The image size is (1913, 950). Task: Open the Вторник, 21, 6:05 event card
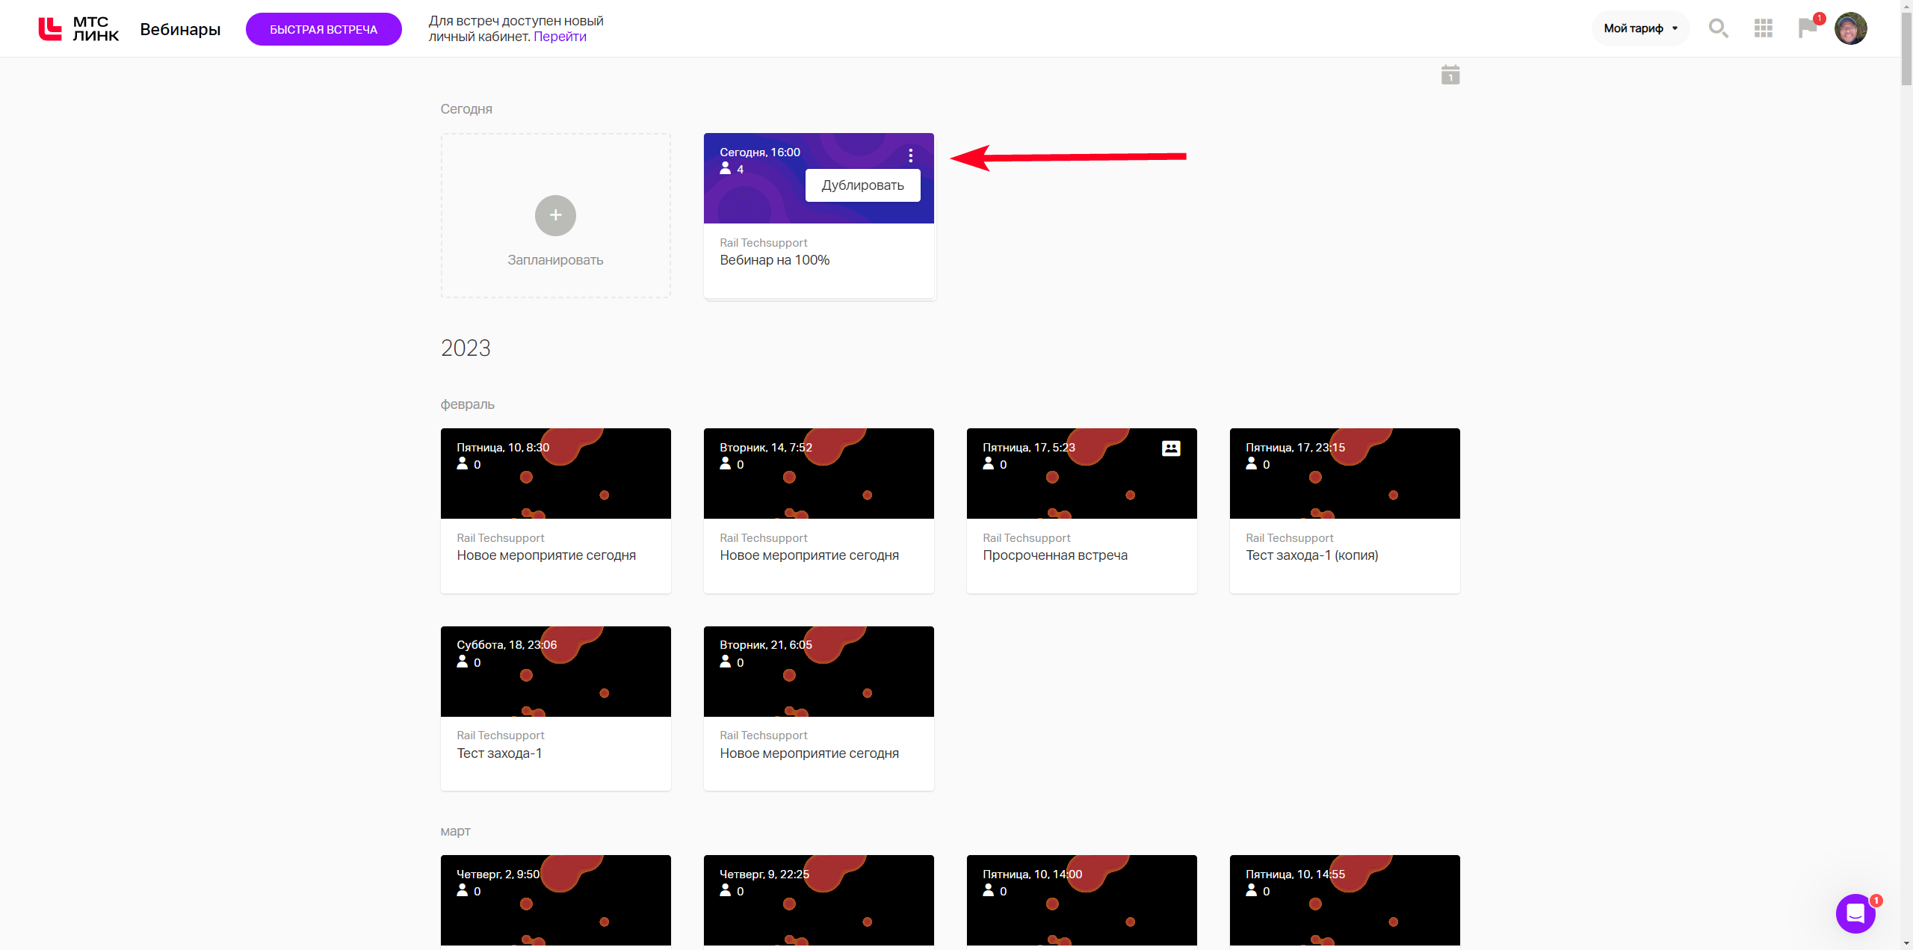(x=818, y=709)
